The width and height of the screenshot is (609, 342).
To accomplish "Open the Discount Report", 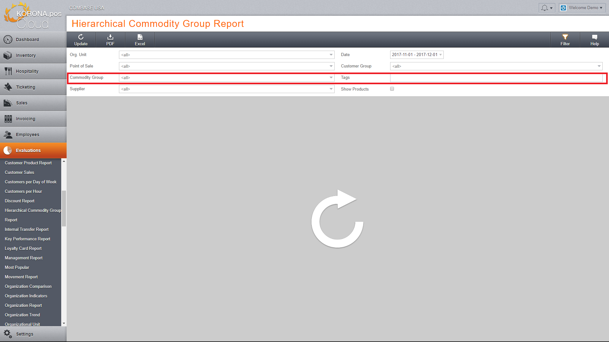I will pyautogui.click(x=20, y=201).
